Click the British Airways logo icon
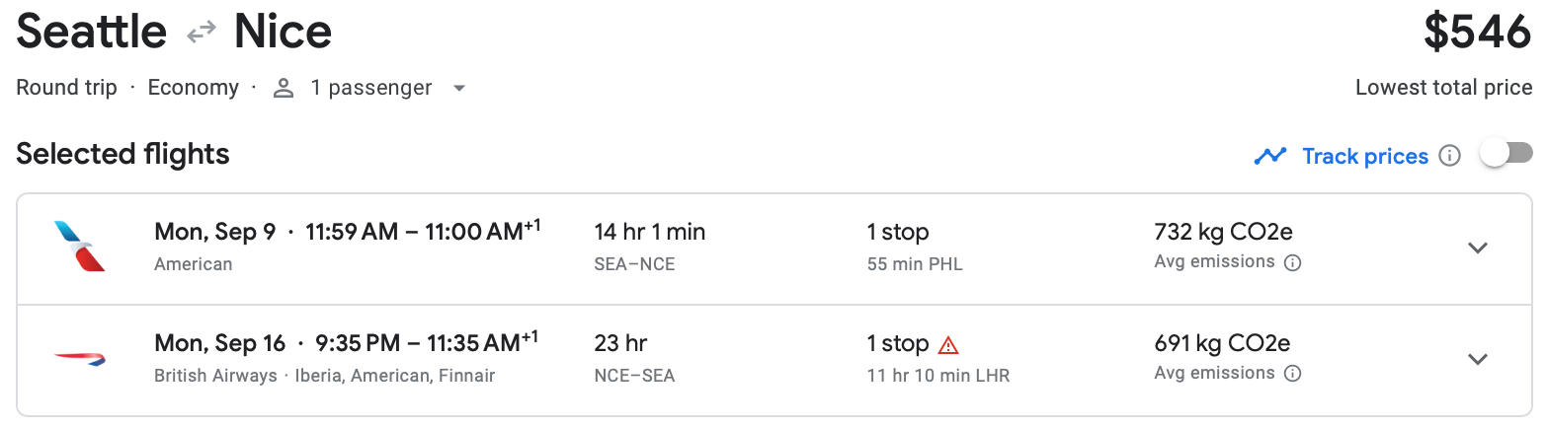 (x=80, y=359)
